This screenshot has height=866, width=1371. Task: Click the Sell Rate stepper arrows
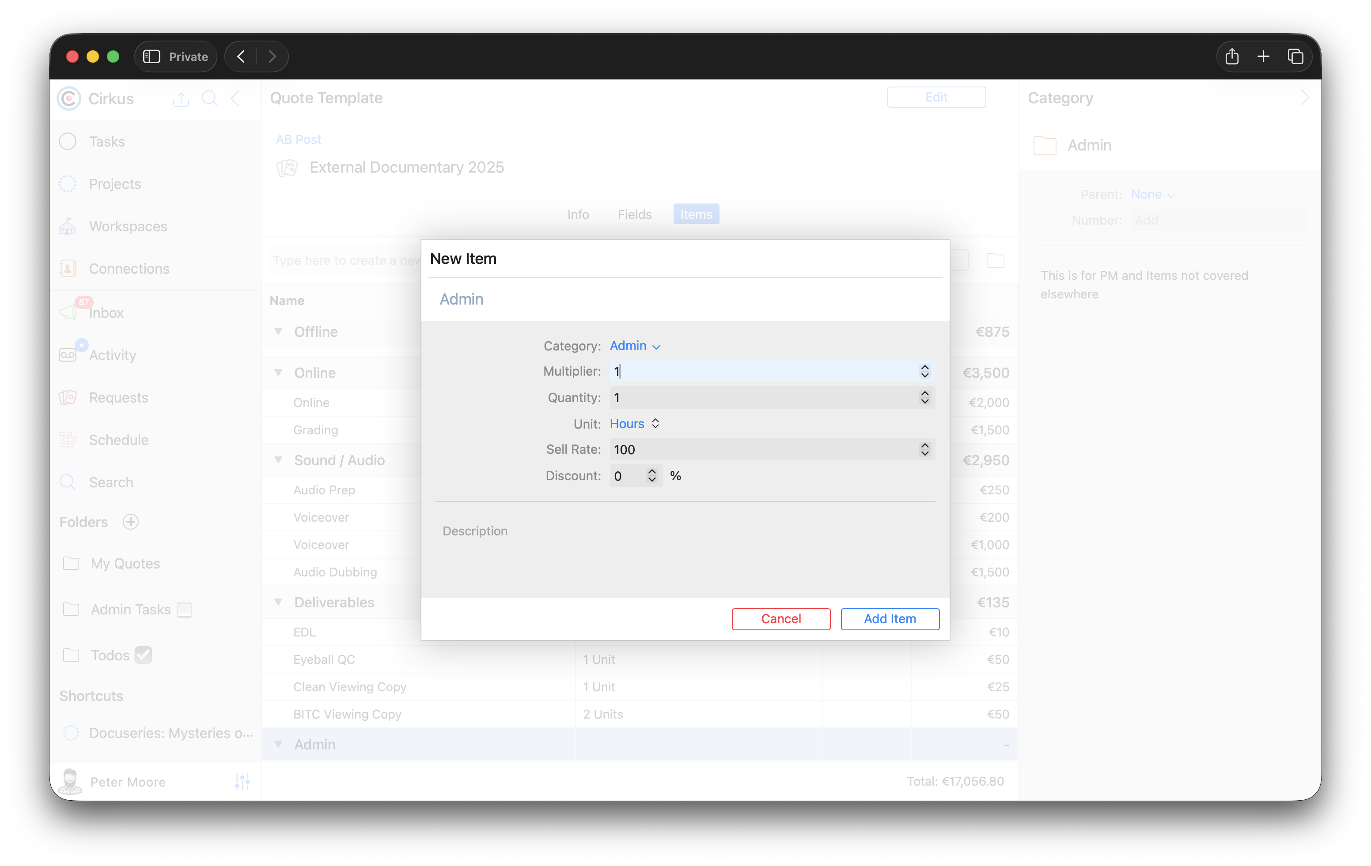coord(924,449)
